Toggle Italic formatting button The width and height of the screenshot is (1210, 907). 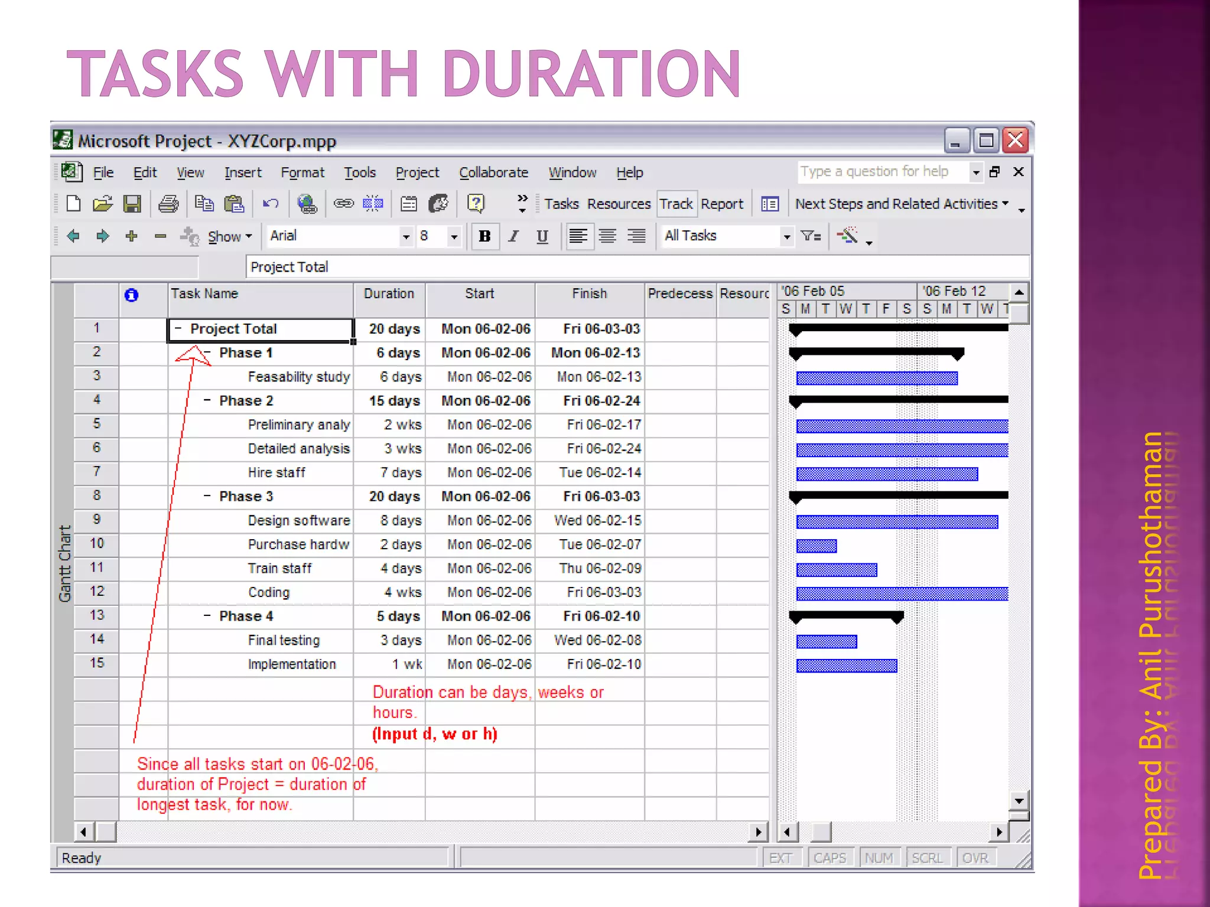(513, 236)
